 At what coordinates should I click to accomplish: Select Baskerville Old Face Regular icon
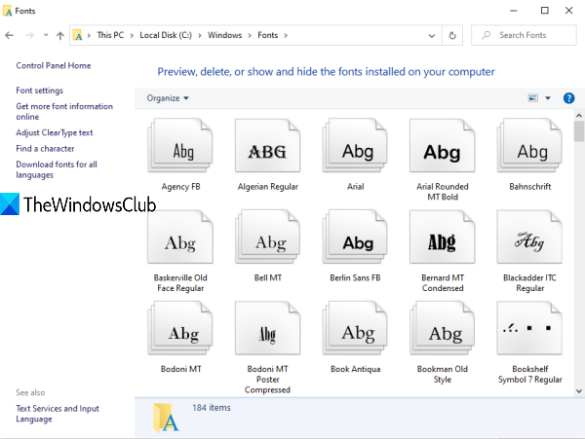180,237
